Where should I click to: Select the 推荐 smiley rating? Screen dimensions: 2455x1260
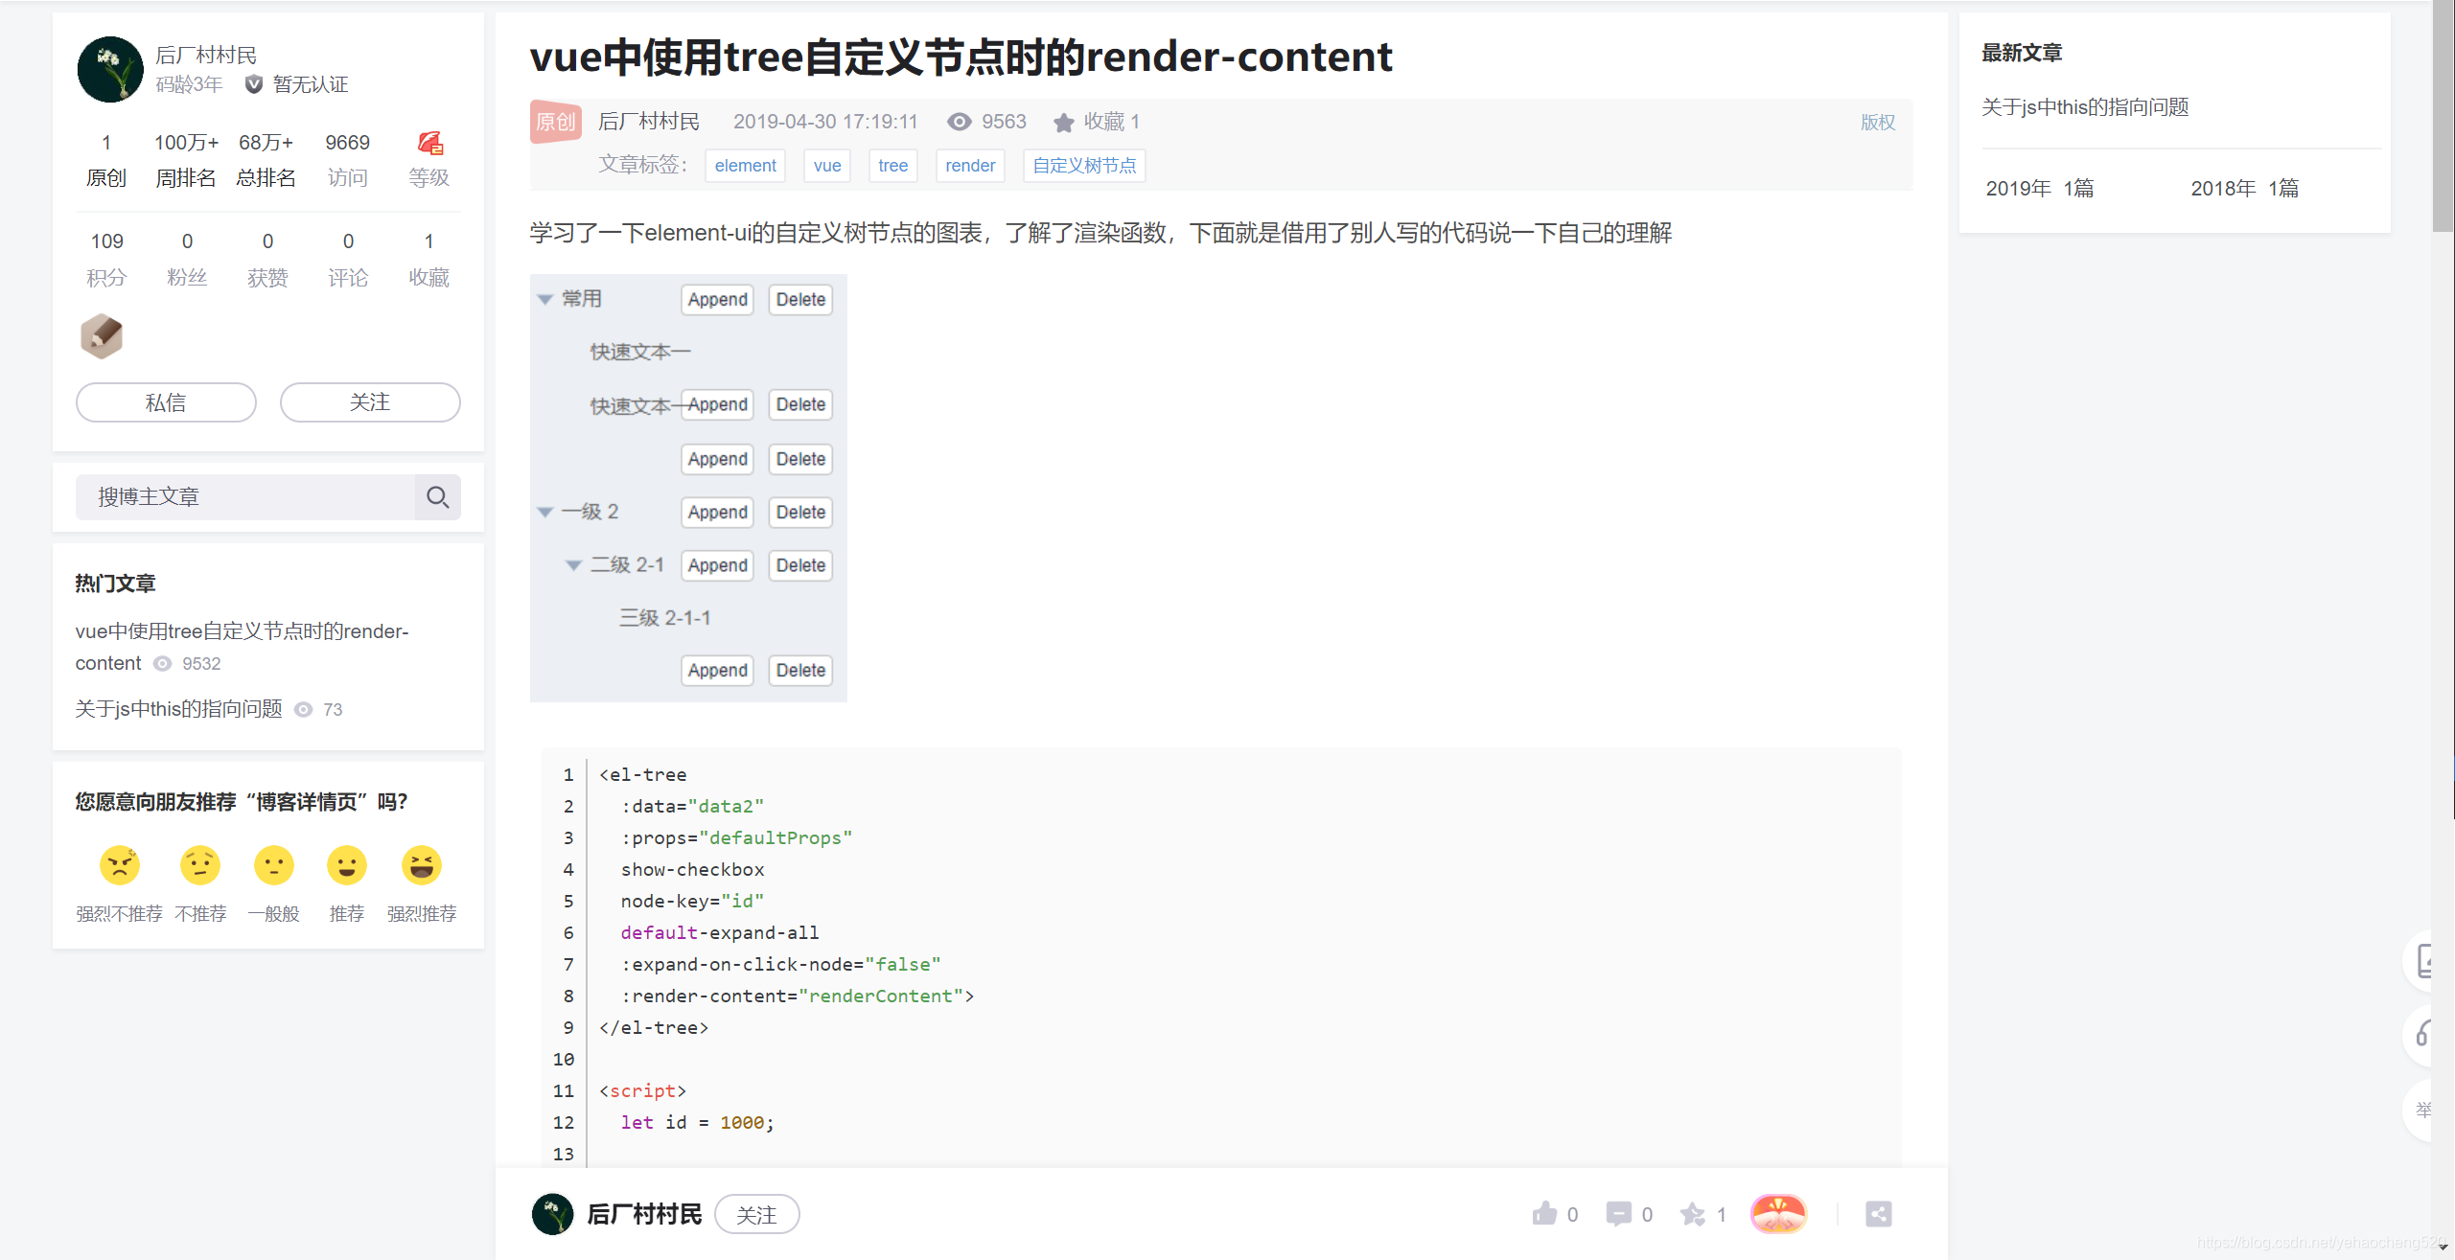[347, 865]
